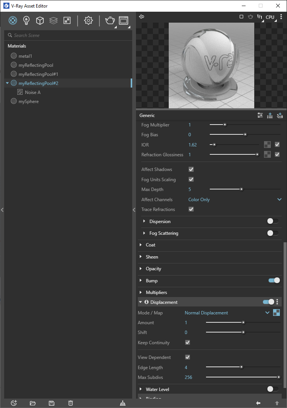Viewport: 287px width, 408px height.
Task: Open the Lights category tab
Action: (26, 20)
